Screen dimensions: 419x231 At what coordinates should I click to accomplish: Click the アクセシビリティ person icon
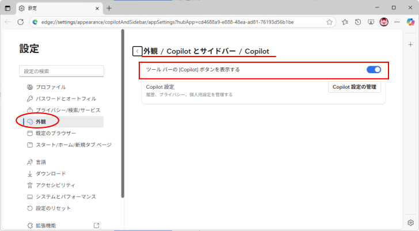click(30, 185)
